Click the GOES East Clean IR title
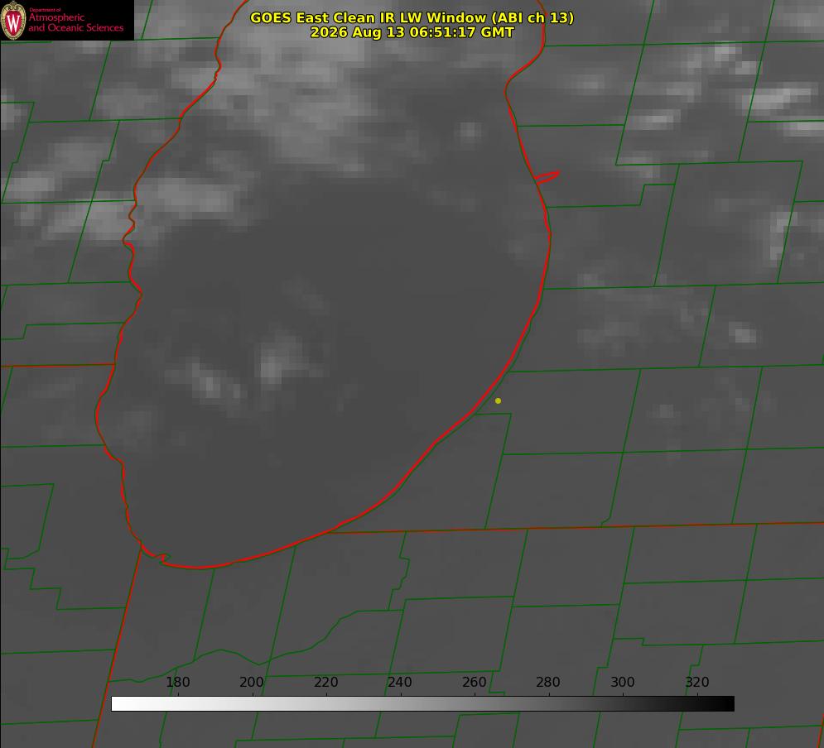Viewport: 824px width, 748px height. point(412,17)
